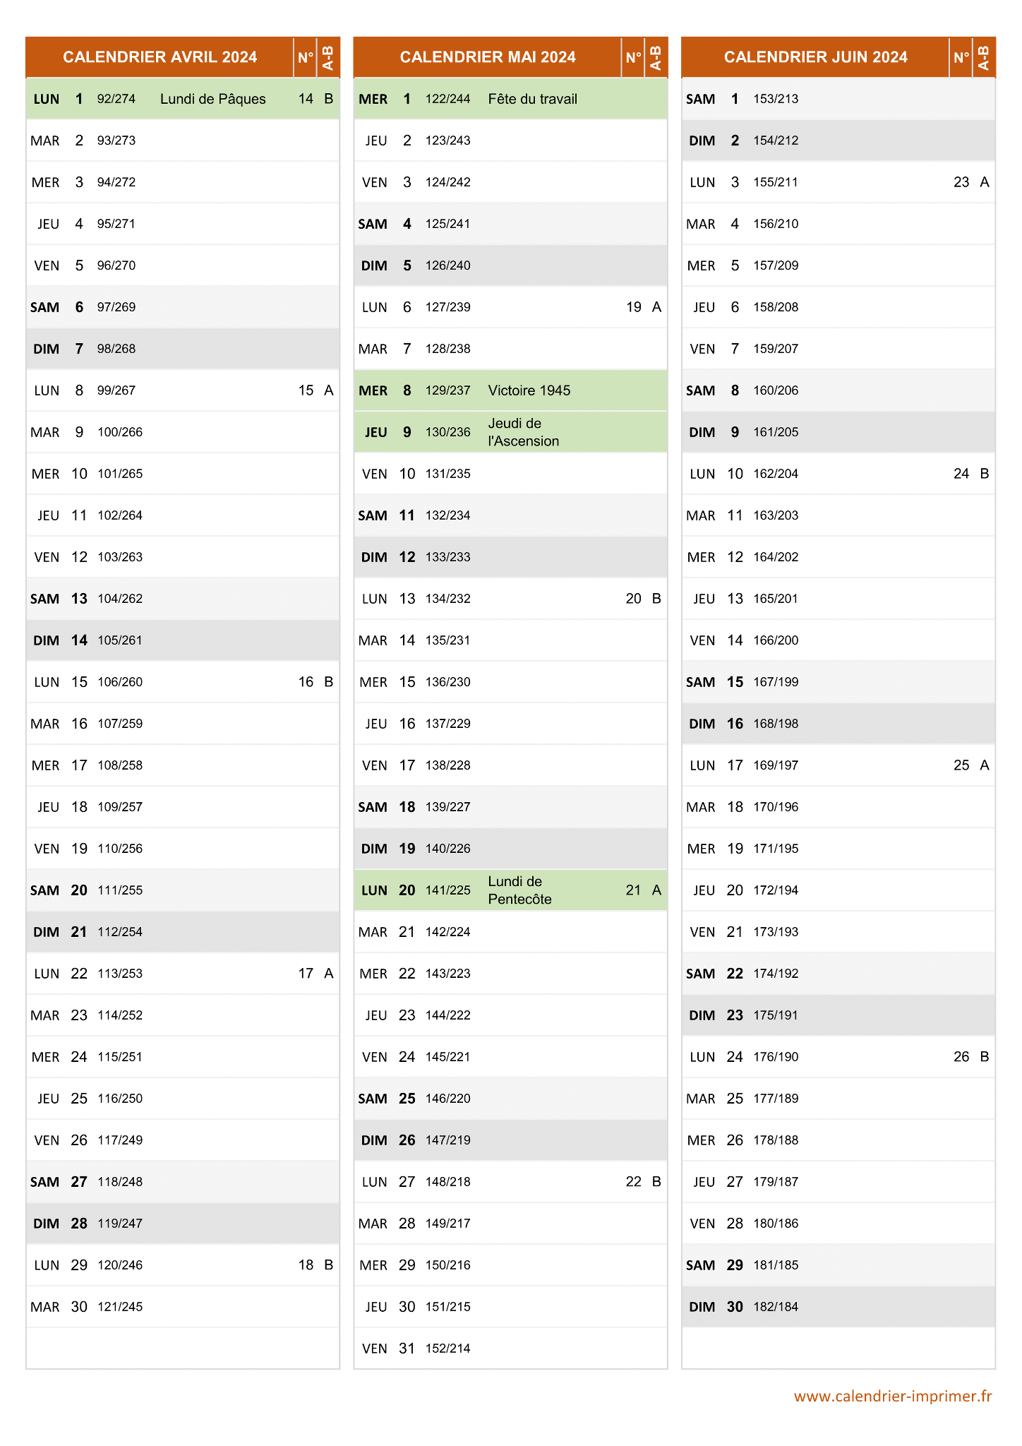Select the Calendrier Avril 2024 header
1022x1446 pixels.
click(x=160, y=57)
